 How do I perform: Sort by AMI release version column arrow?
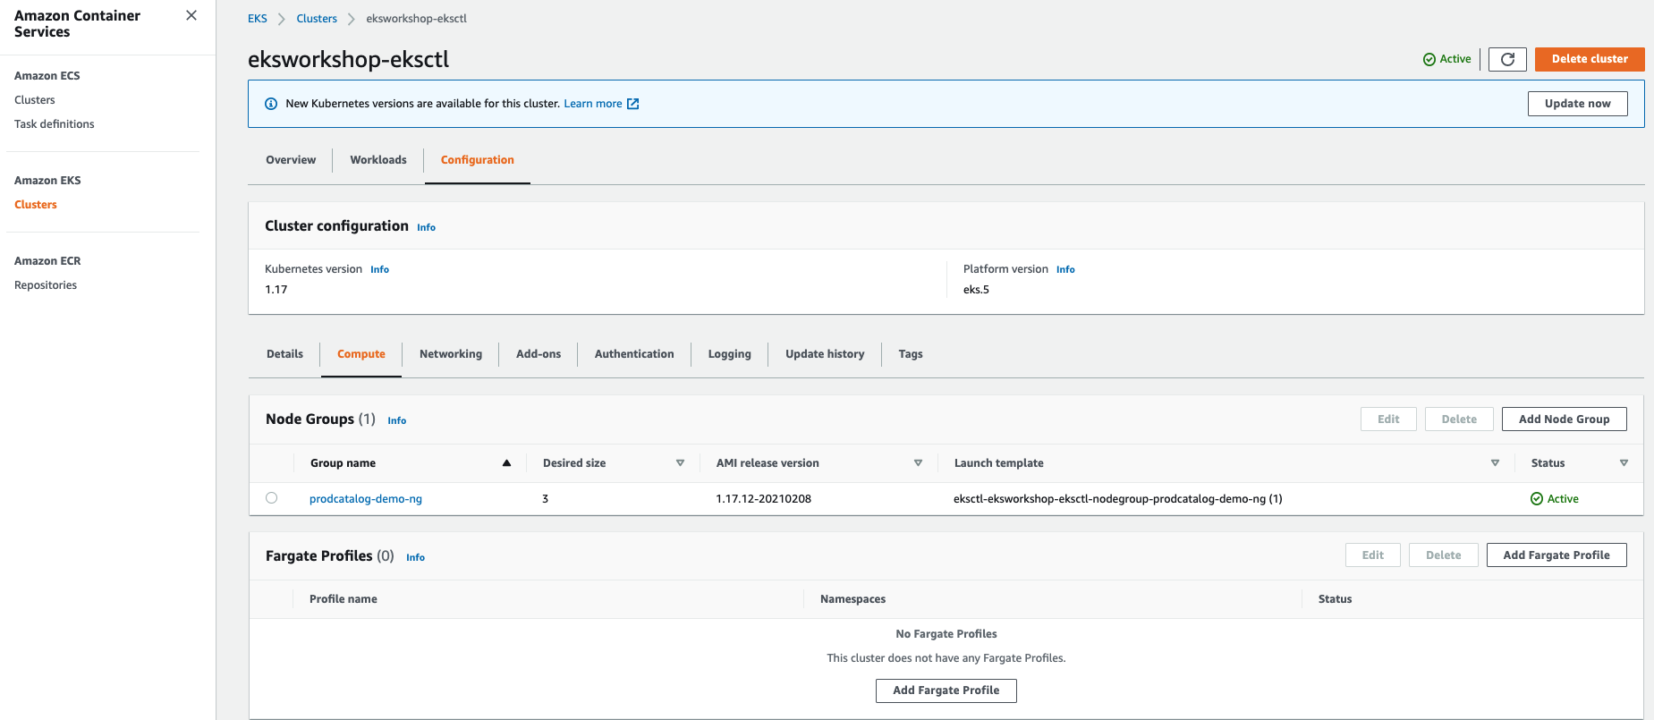(918, 463)
